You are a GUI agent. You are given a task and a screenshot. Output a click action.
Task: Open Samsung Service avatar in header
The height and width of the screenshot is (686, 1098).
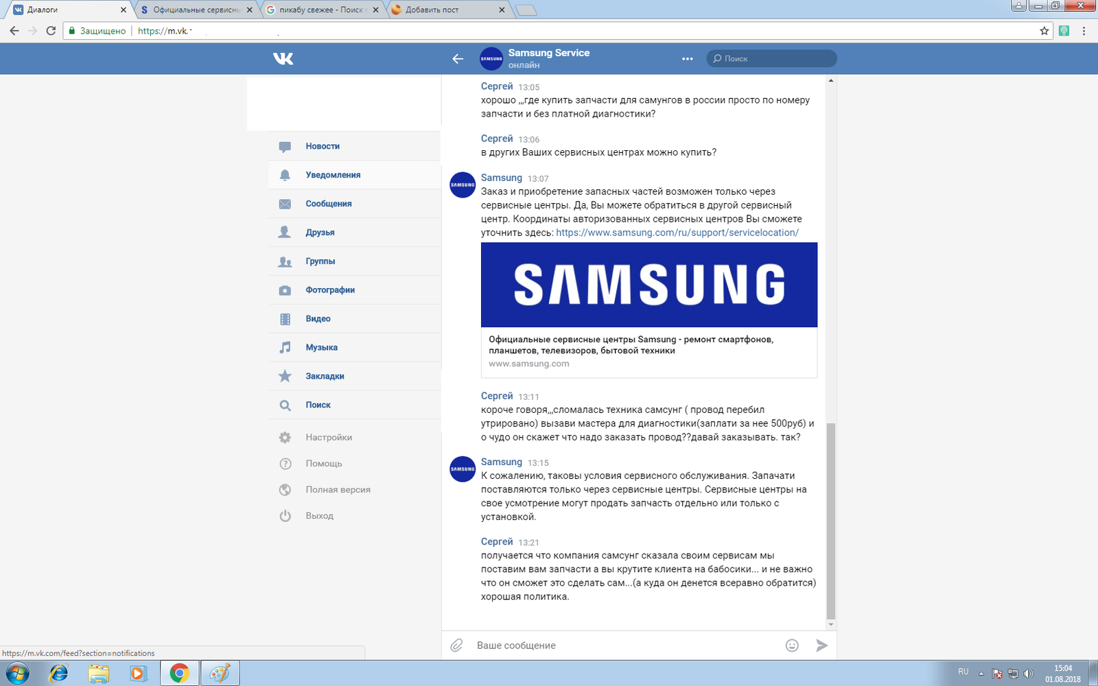491,59
